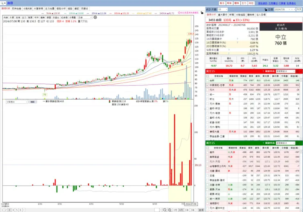Toggle the lock icon beside 日期
Image resolution: width=303 pixels, height=212 pixels.
click(266, 9)
